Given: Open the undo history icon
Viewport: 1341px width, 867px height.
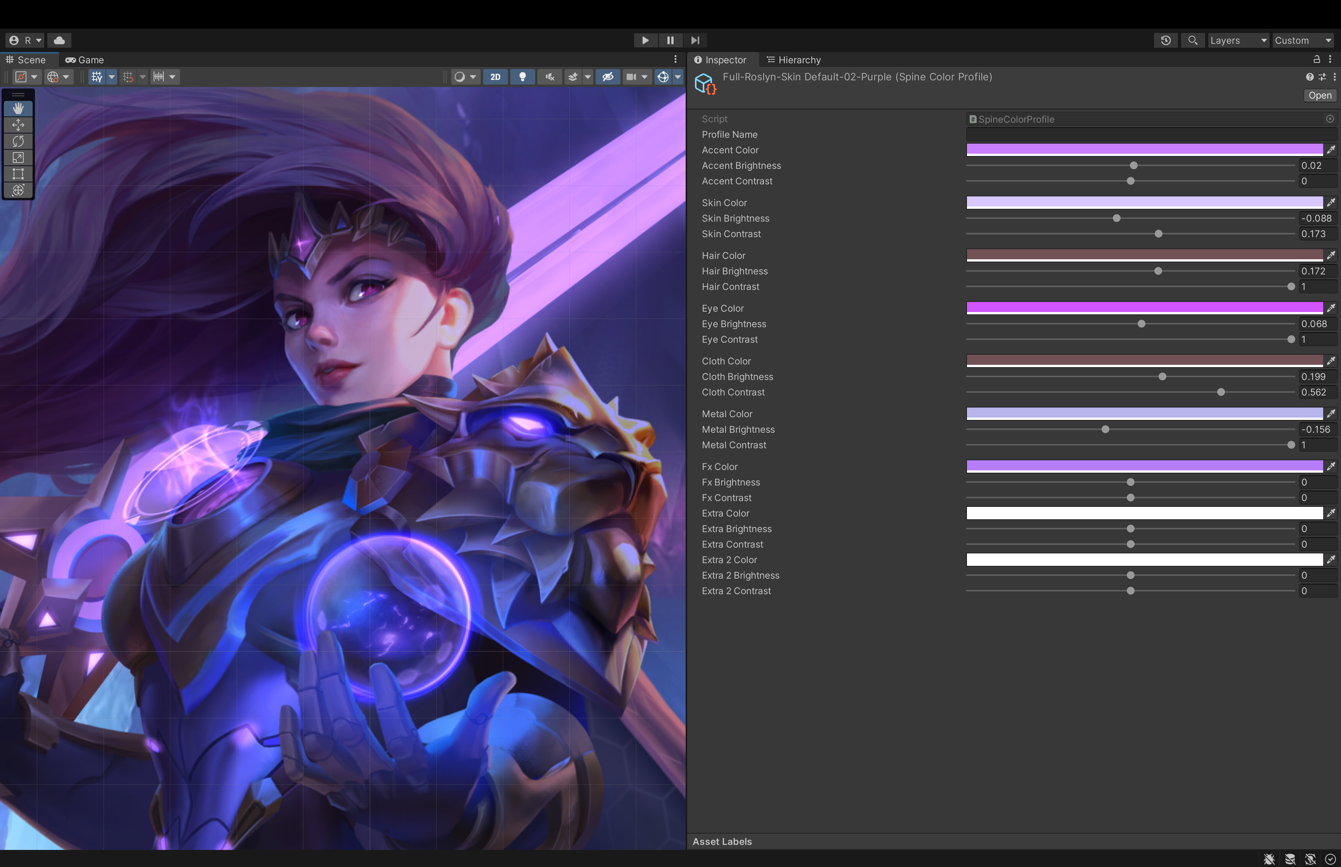Looking at the screenshot, I should 1166,40.
